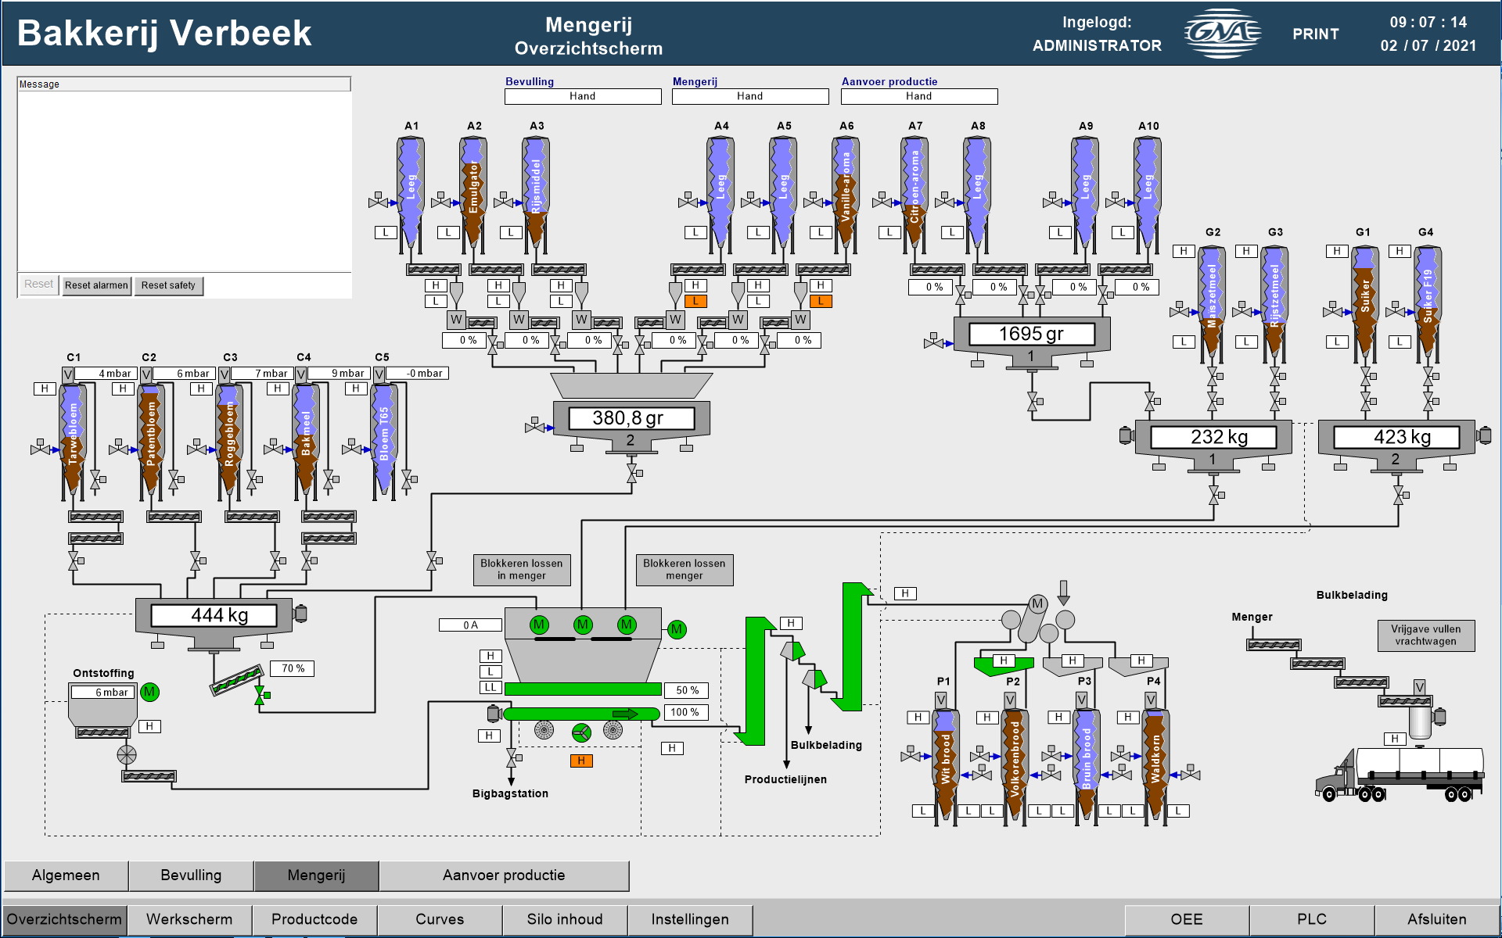This screenshot has width=1502, height=938.
Task: Click the H indicator above G1 silo
Action: (1337, 251)
